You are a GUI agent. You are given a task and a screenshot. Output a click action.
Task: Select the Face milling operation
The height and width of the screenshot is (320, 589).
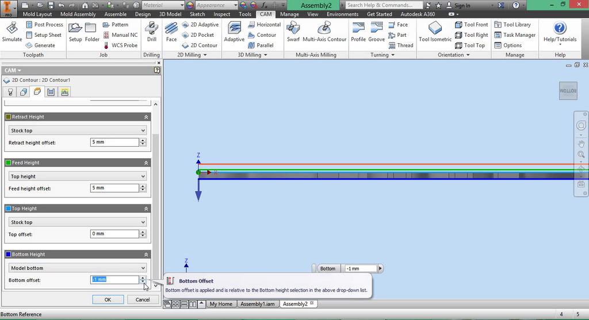(171, 32)
